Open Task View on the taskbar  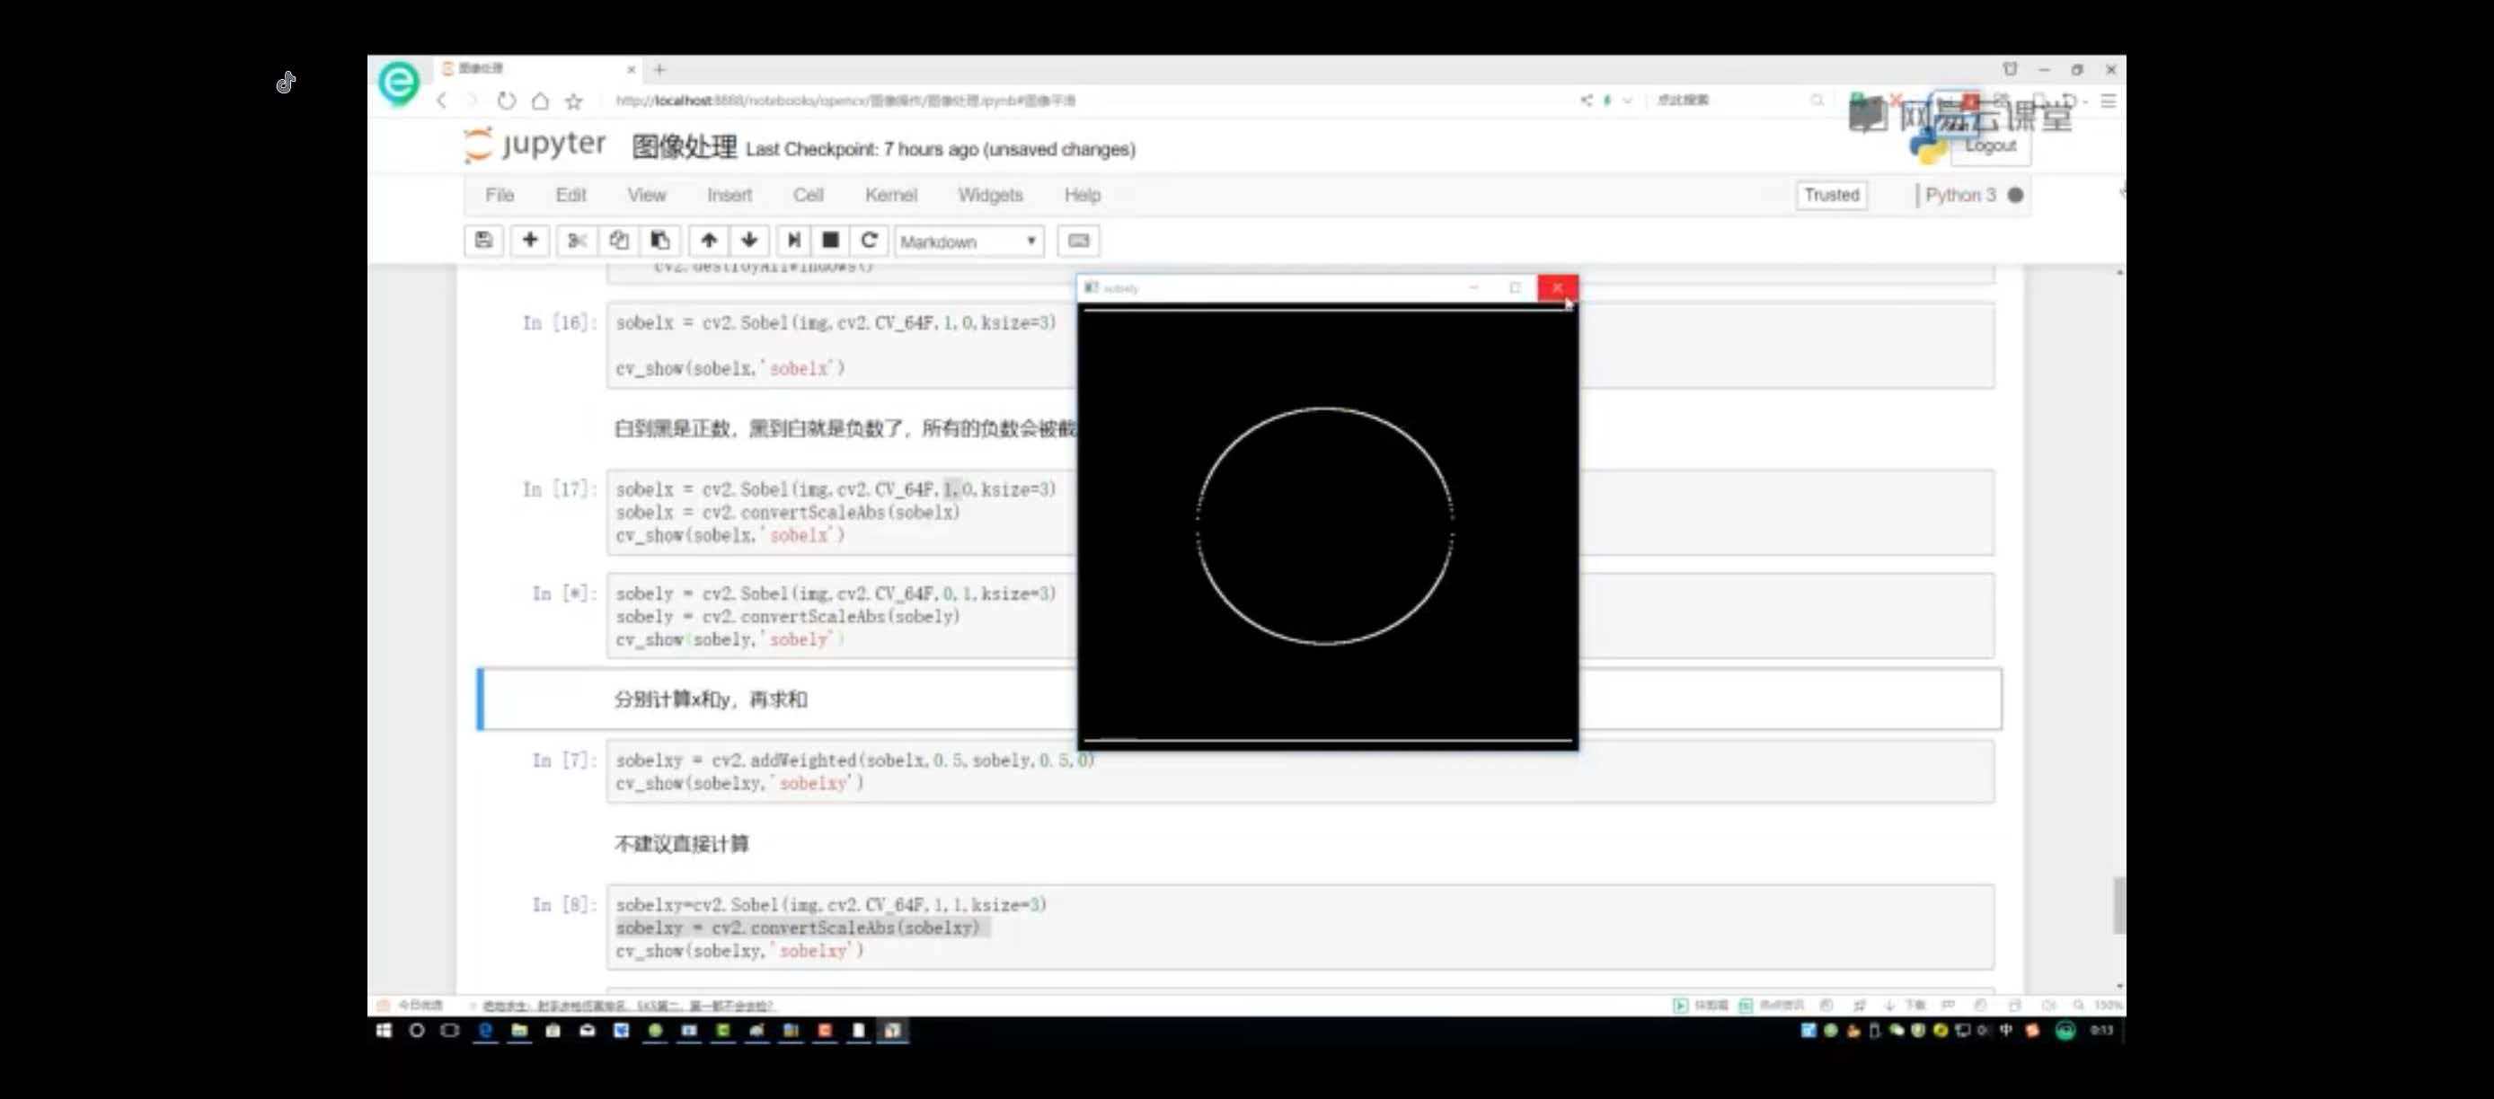[450, 1031]
